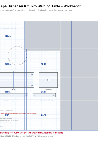Select the R2C1 tile label

tap(8, 64)
